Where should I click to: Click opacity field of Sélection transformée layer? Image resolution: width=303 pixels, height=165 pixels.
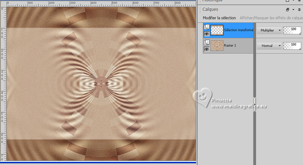292,30
